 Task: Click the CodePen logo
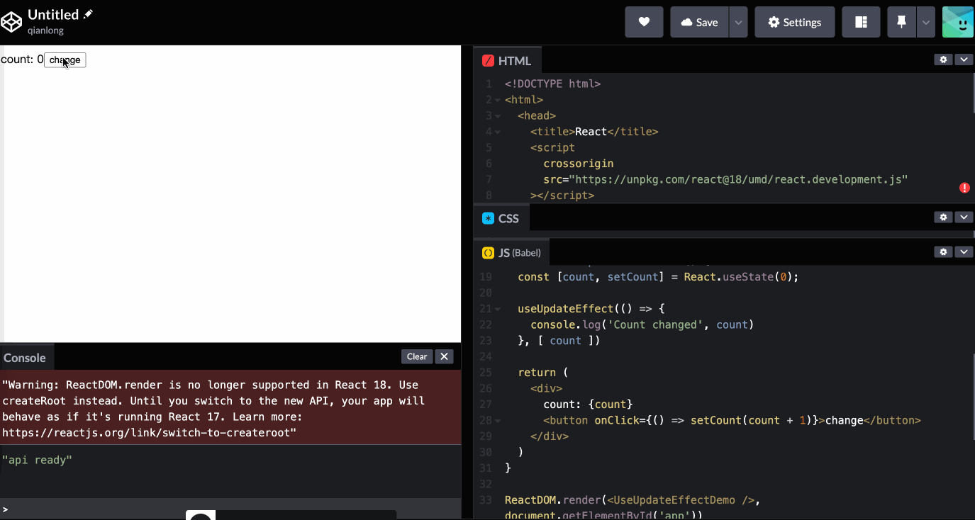click(12, 22)
